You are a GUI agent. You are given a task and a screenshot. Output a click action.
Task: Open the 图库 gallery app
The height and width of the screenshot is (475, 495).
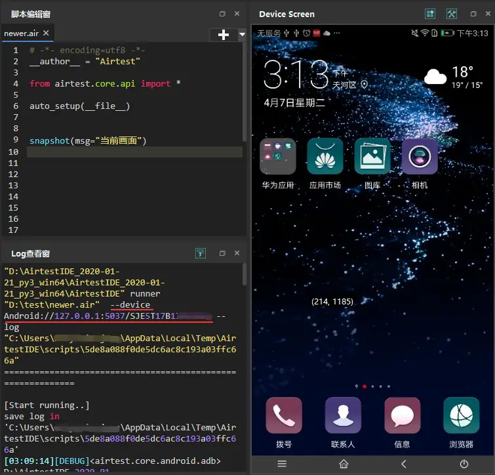[372, 156]
